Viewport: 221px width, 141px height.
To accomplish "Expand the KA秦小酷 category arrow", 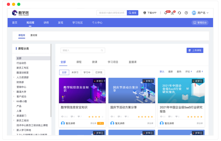I will (x=14, y=101).
